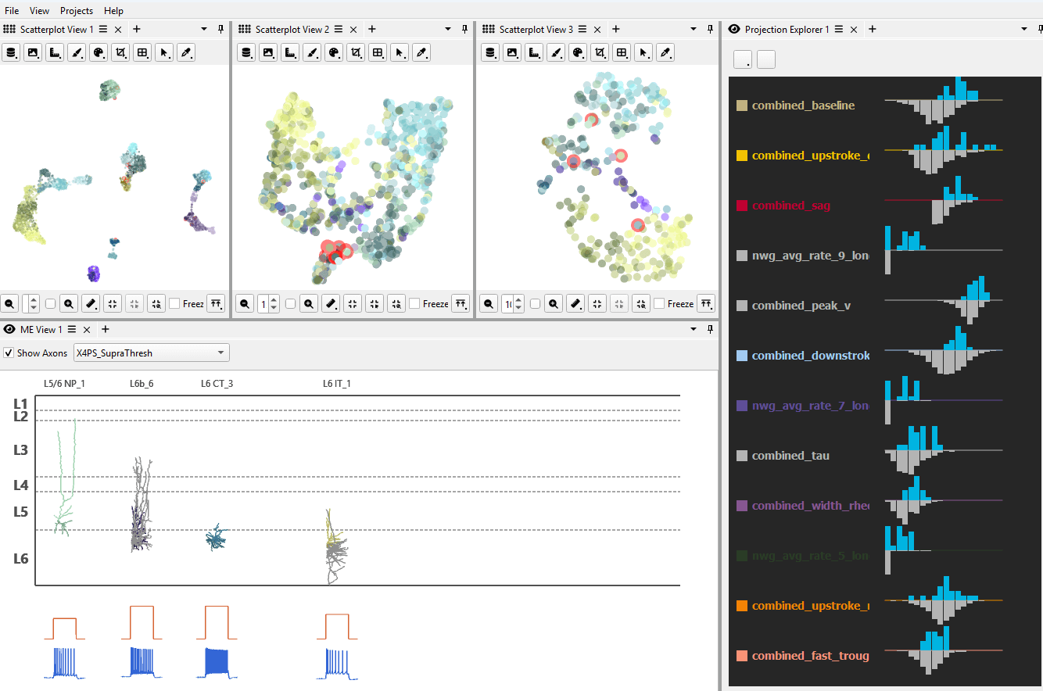Toggle unlabeled checkbox beside zoom in Scatterplot View 2

(x=291, y=303)
